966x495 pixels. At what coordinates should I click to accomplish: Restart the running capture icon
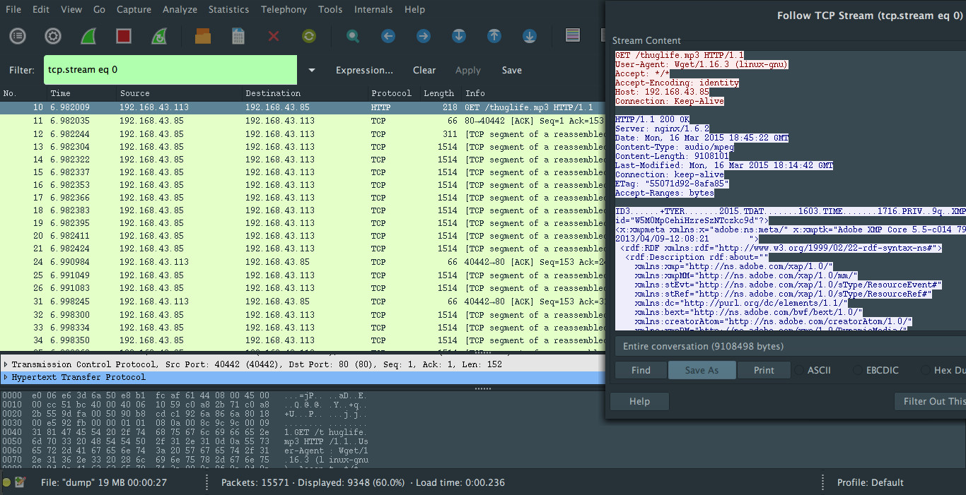159,35
